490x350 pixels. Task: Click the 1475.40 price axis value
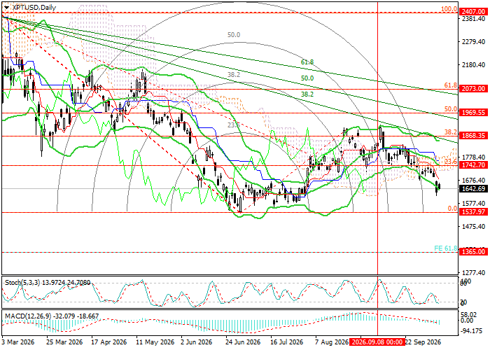[474, 227]
